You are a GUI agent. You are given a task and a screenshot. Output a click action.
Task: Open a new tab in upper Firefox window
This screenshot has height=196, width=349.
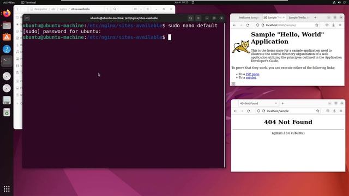click(315, 17)
